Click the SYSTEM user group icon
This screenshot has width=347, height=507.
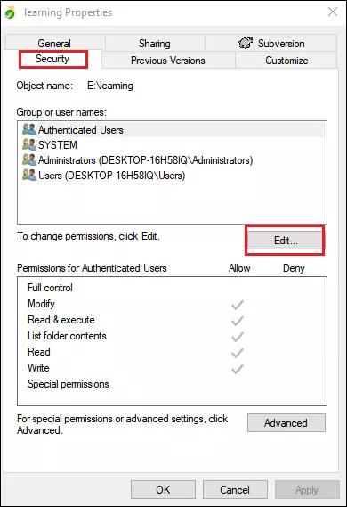29,144
